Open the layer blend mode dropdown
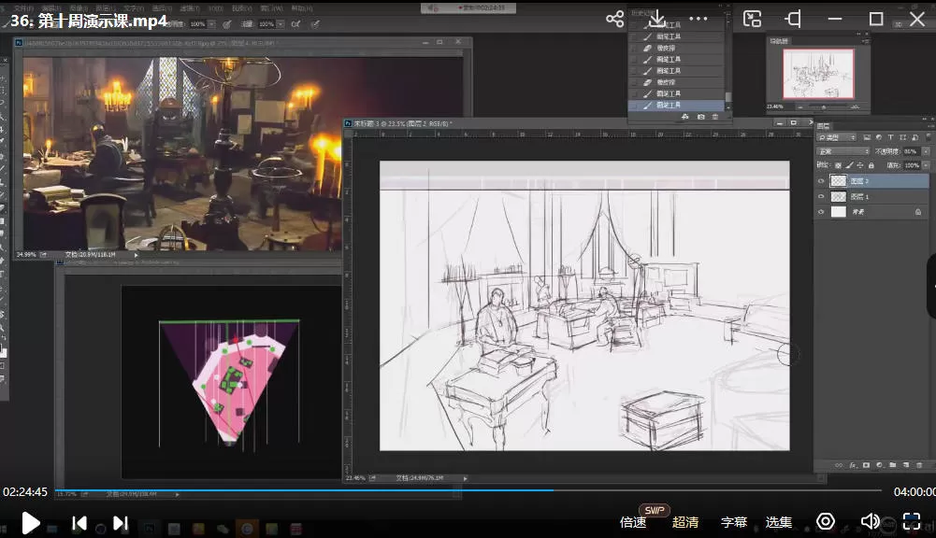Image resolution: width=936 pixels, height=538 pixels. pos(842,151)
